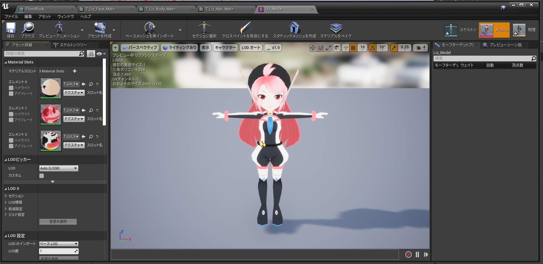Viewport: 543px width, 264px height.
Task: Select the rotate gizmo in the viewport toolbar
Action: (321, 48)
